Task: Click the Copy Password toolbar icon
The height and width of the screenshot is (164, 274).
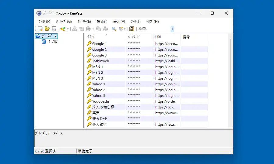Action: (81, 29)
